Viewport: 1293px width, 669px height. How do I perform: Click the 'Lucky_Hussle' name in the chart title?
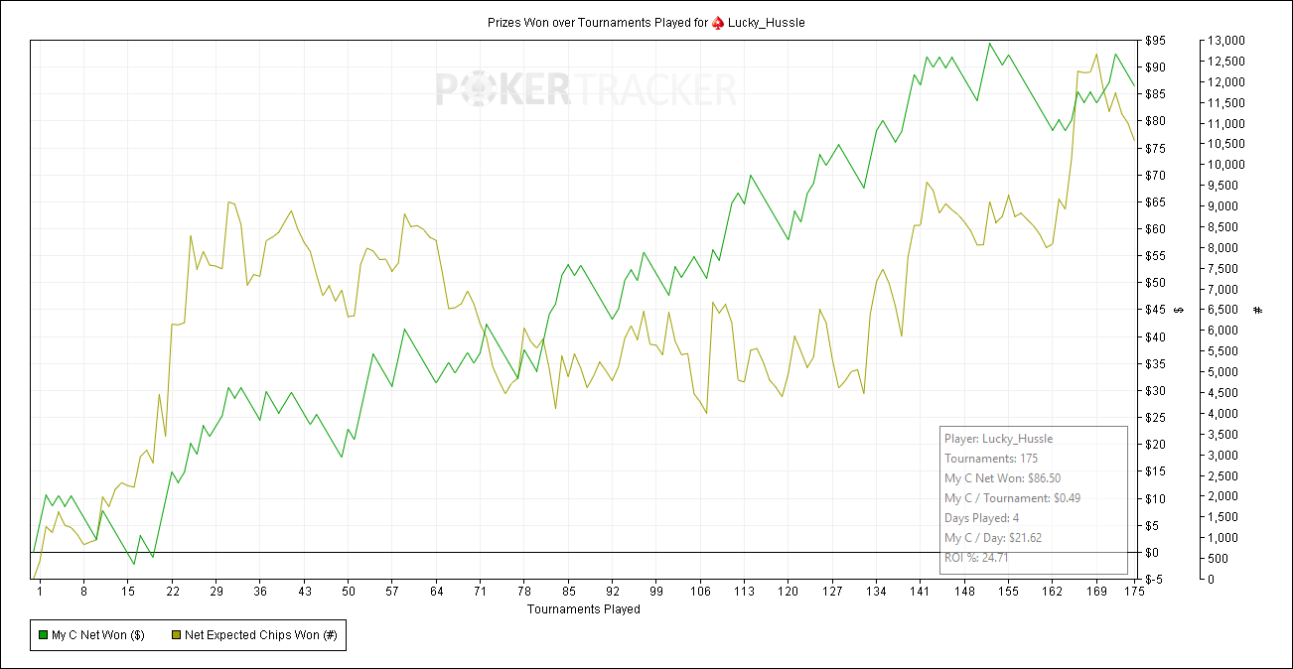(x=766, y=22)
